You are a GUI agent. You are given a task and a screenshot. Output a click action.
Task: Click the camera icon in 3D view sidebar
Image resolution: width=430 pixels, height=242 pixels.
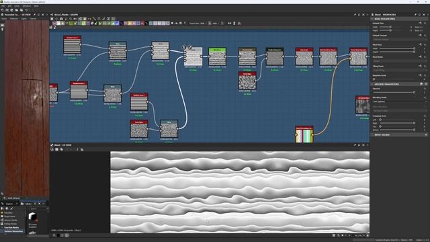pyautogui.click(x=3, y=26)
